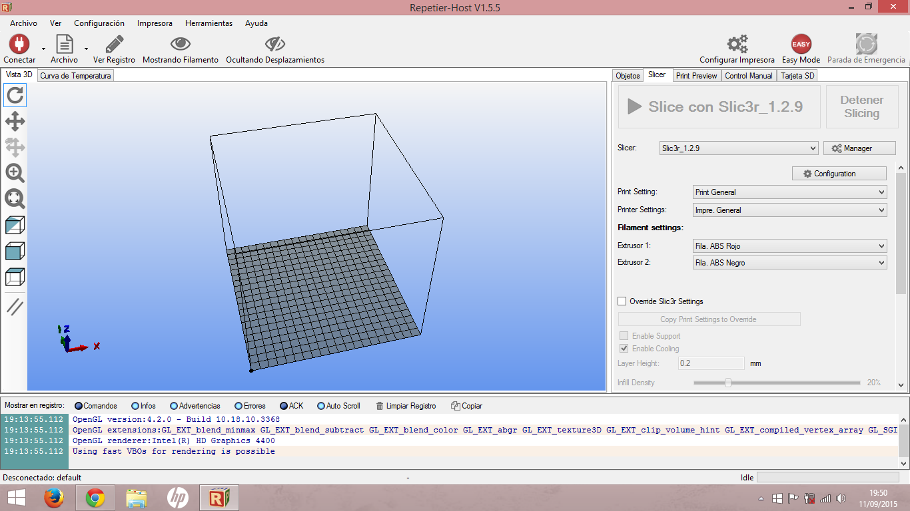The width and height of the screenshot is (910, 511).
Task: Switch to Print Preview tab
Action: click(x=697, y=76)
